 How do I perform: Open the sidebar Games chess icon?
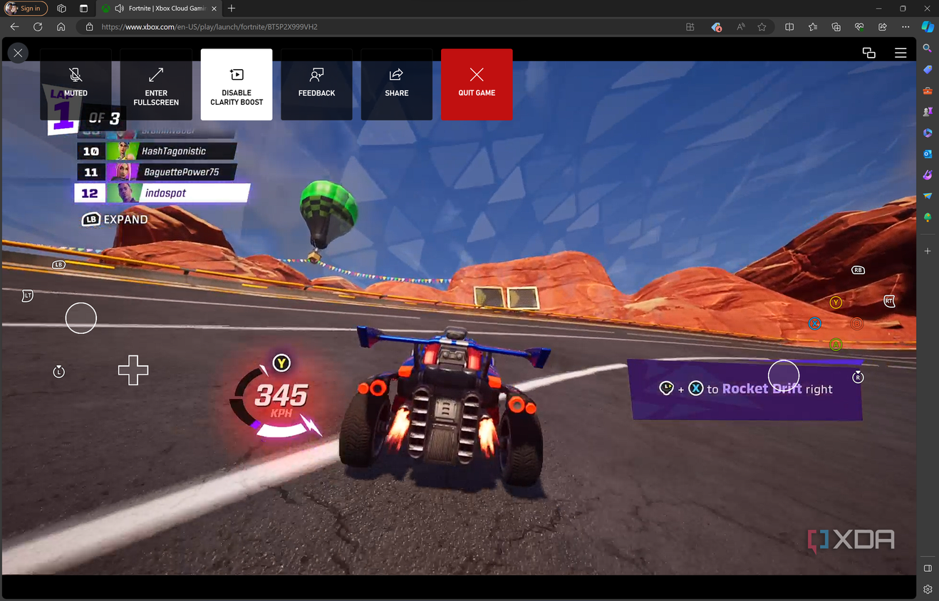click(928, 112)
